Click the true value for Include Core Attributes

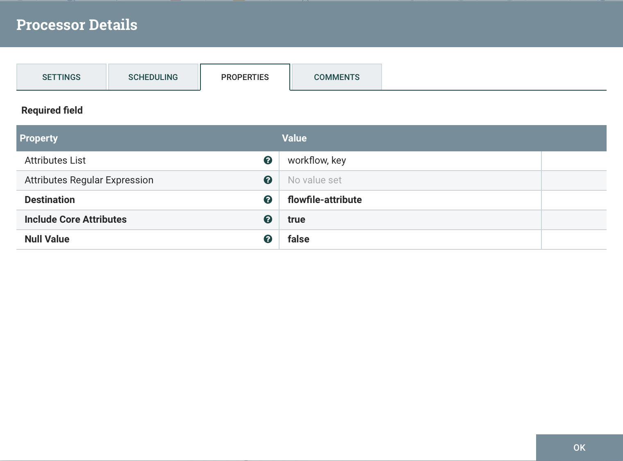tap(410, 219)
